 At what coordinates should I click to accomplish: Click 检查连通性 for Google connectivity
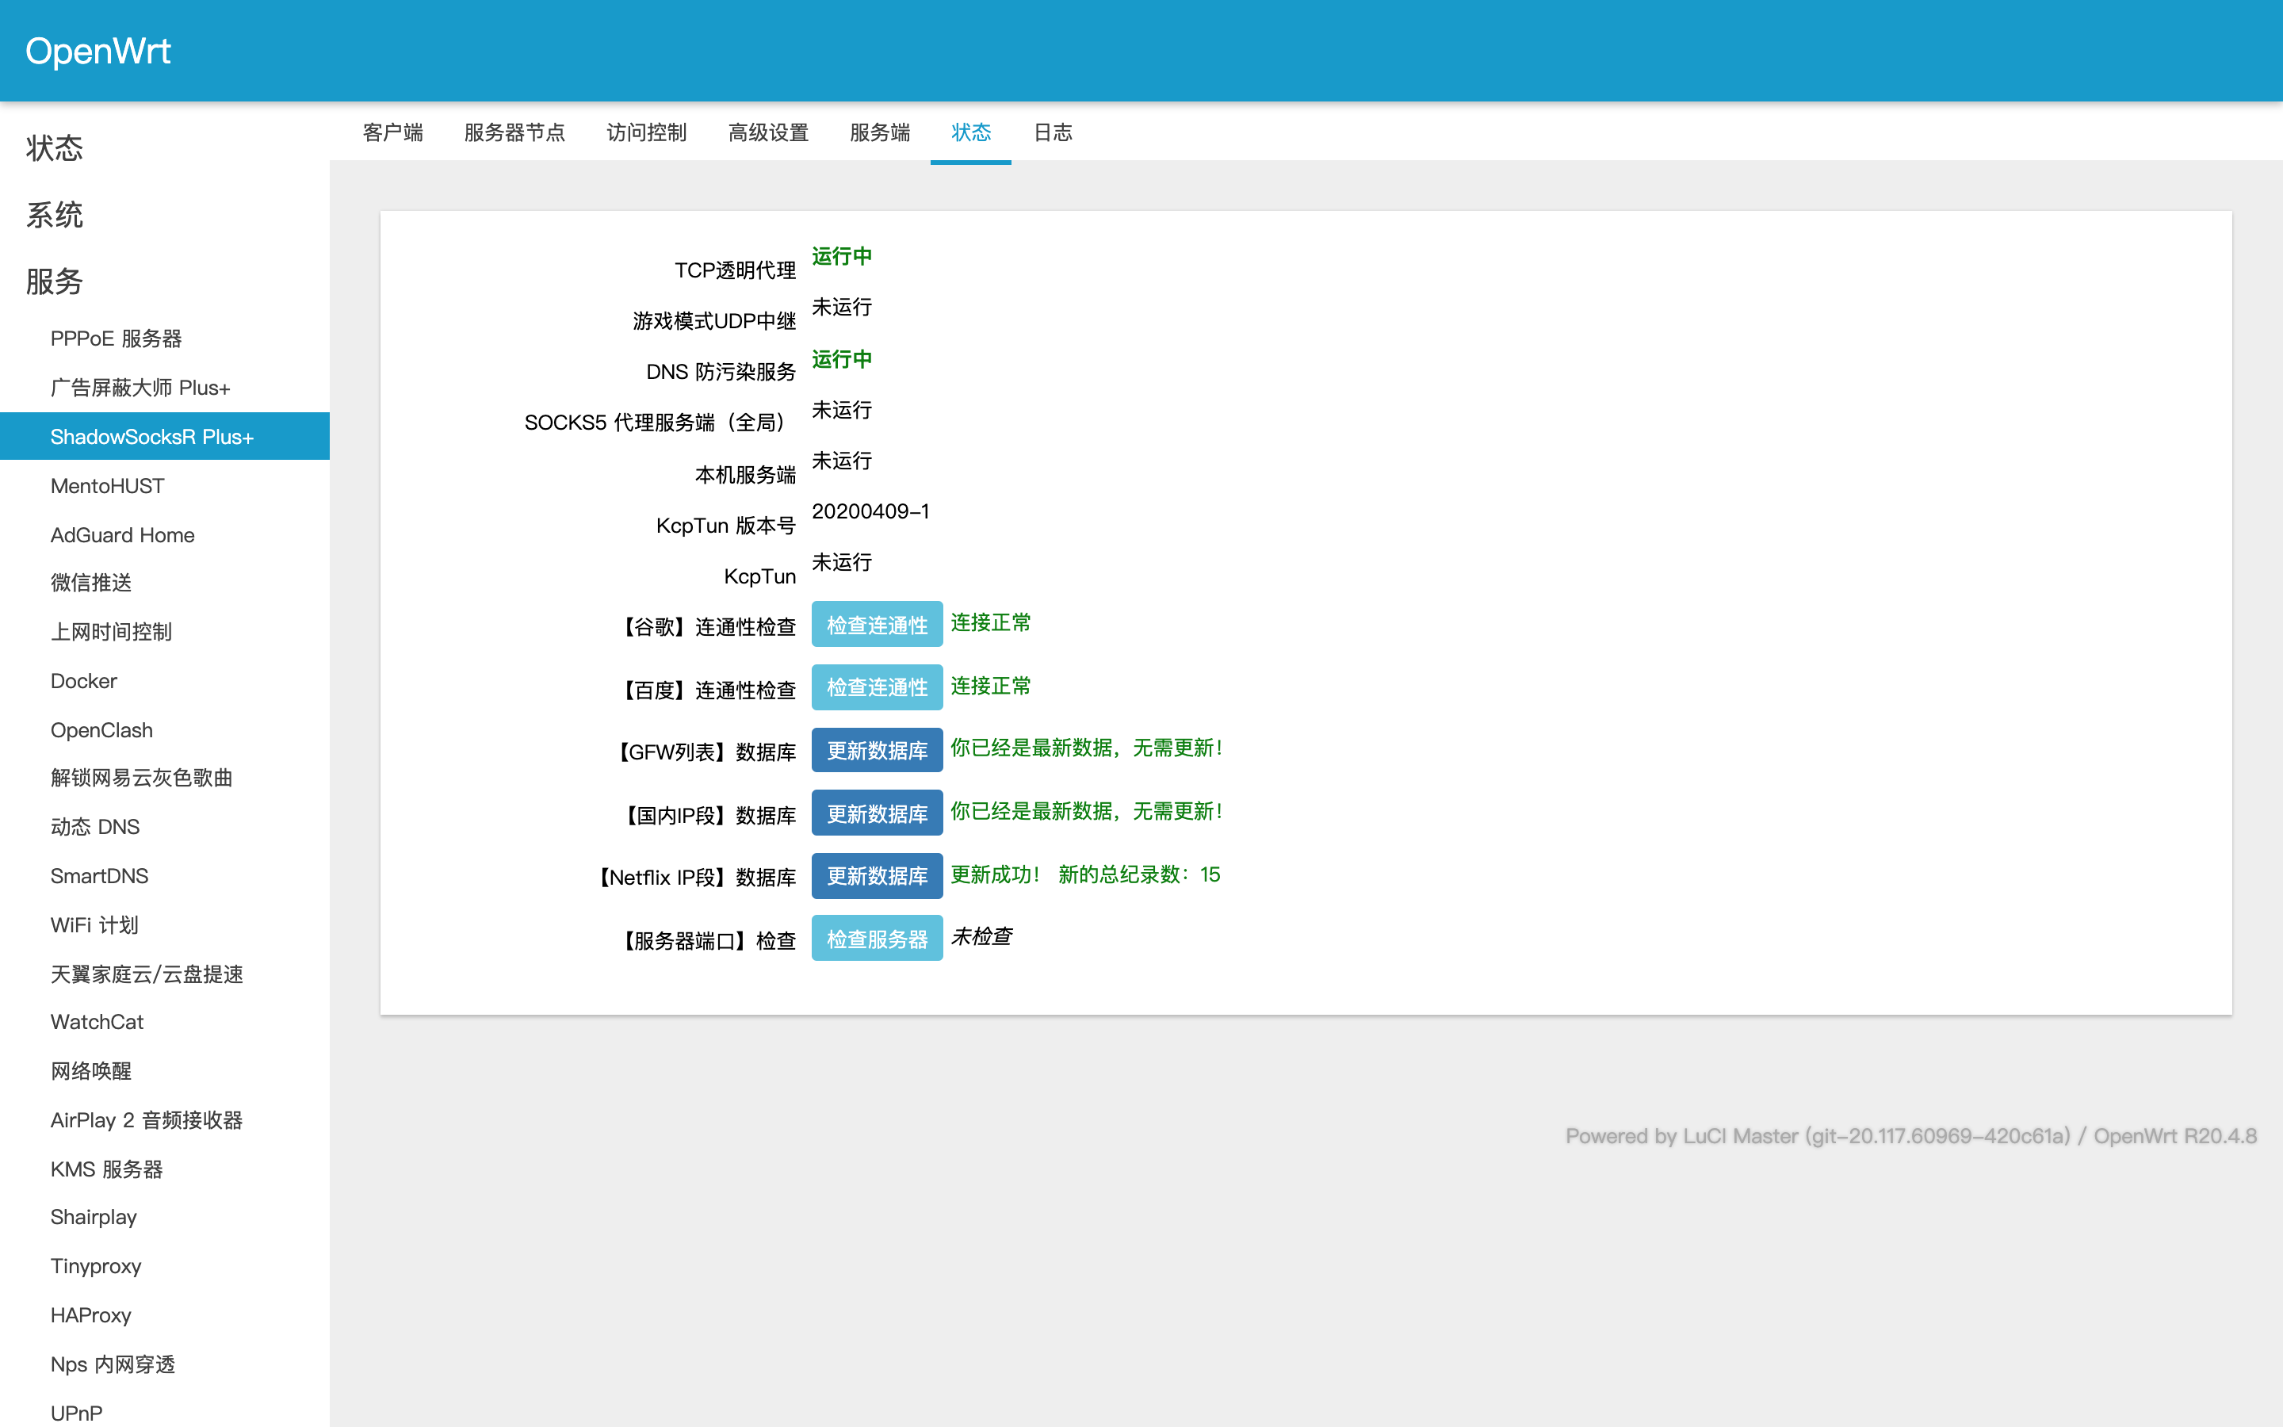click(877, 625)
